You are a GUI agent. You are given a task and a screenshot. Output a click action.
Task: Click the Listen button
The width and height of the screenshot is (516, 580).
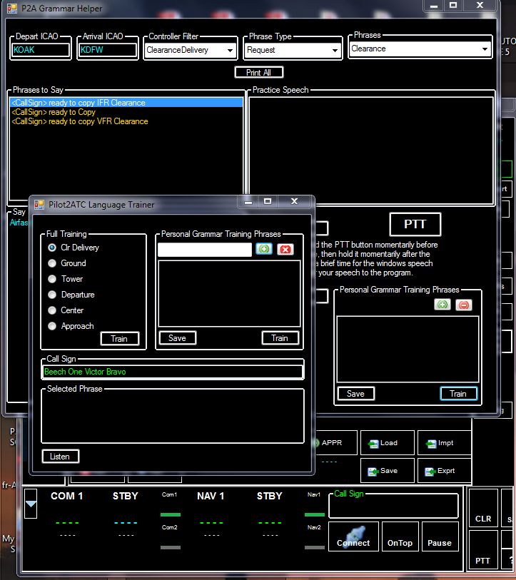60,457
